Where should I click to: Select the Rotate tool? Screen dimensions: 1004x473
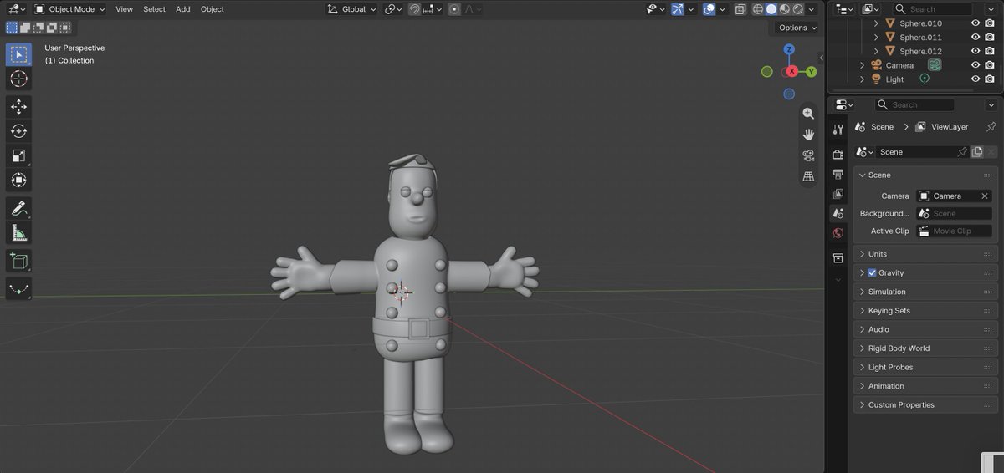(18, 131)
